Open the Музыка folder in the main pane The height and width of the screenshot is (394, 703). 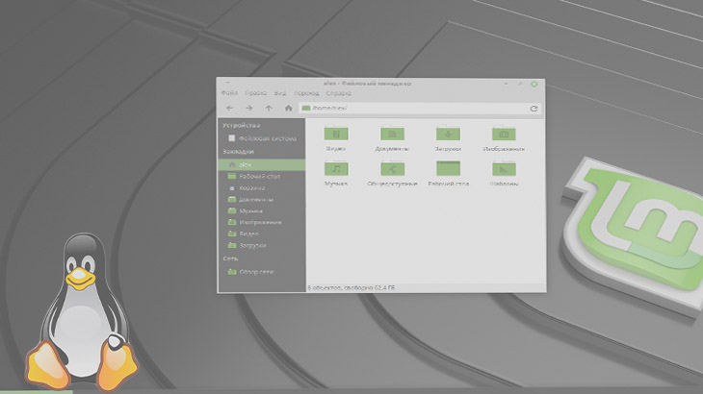click(336, 174)
